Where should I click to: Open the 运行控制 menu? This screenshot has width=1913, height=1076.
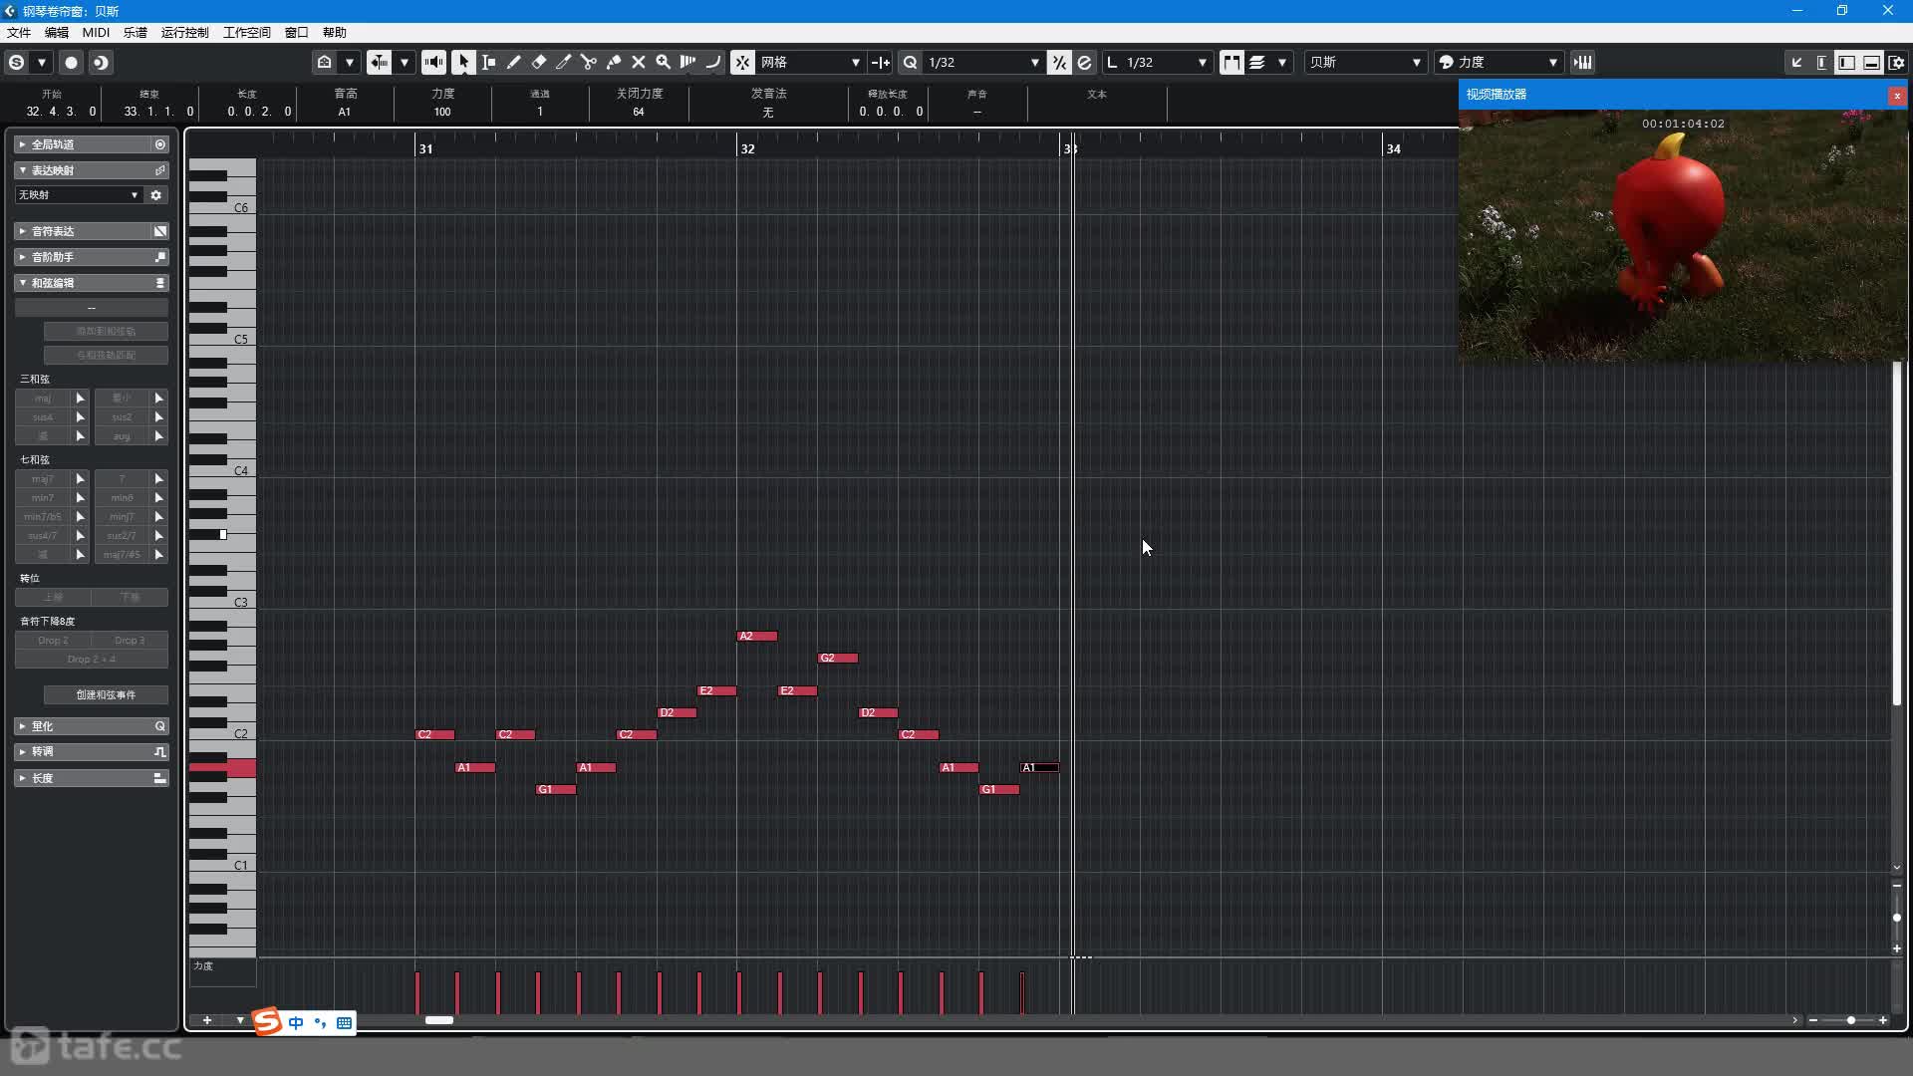point(185,32)
